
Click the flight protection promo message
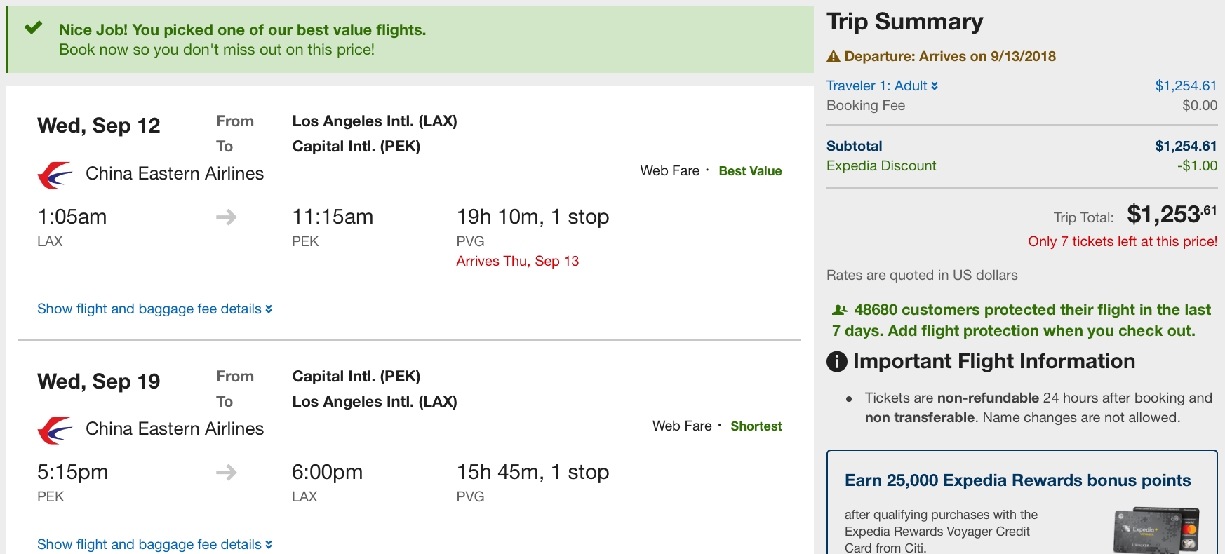click(x=1022, y=320)
